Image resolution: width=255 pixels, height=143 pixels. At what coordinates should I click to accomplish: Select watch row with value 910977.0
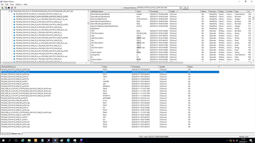pos(110,96)
